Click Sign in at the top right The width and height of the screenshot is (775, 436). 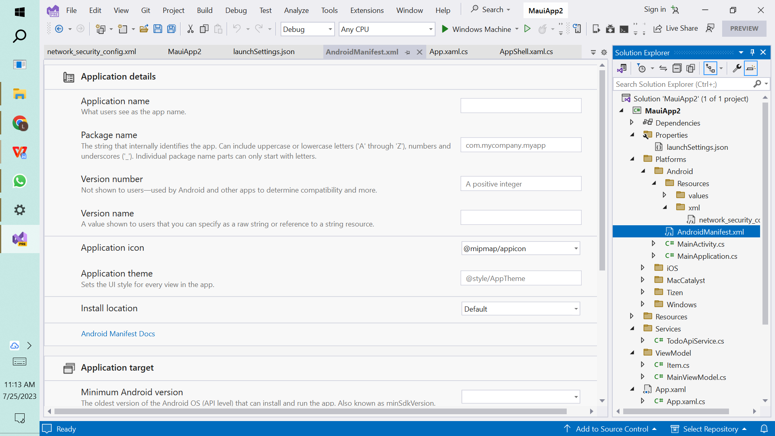654,9
